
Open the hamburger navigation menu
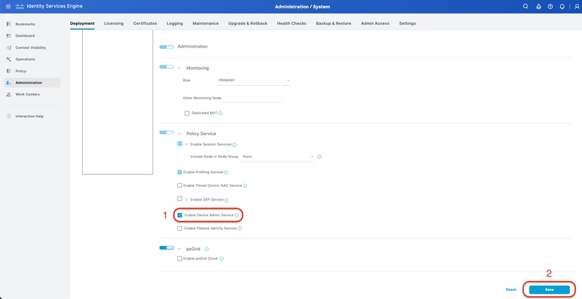coord(8,6)
